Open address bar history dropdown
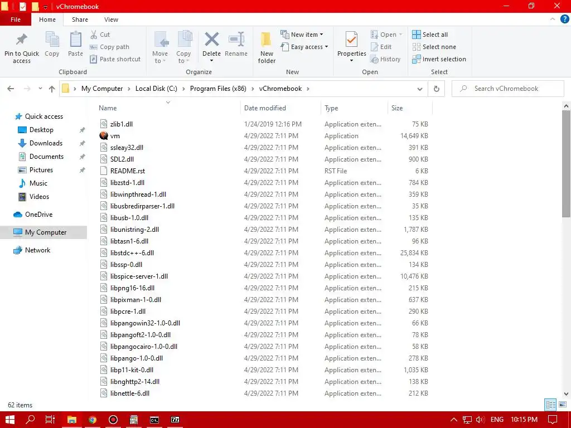The width and height of the screenshot is (571, 428). pyautogui.click(x=420, y=89)
